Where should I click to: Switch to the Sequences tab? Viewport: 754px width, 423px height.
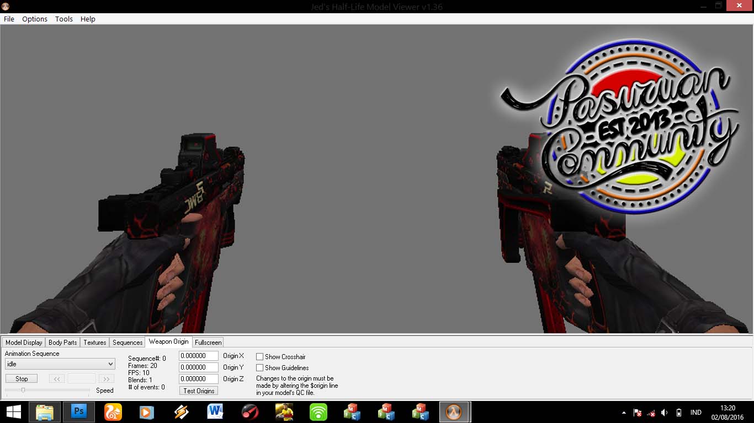128,343
